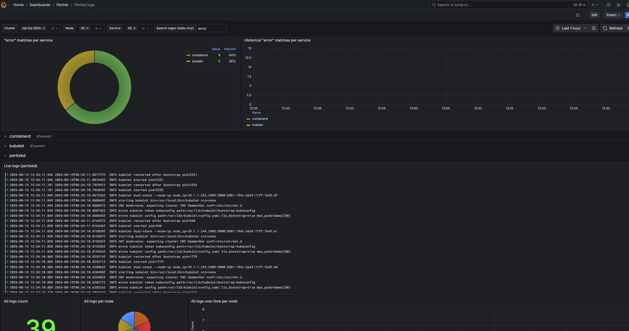Click the Grafana logo icon
Screen dimensions: 629x331
pyautogui.click(x=4, y=5)
